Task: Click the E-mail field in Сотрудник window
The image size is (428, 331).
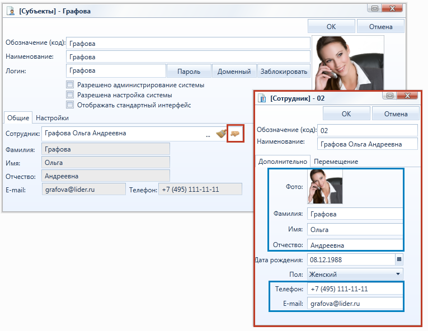Action: (x=355, y=303)
